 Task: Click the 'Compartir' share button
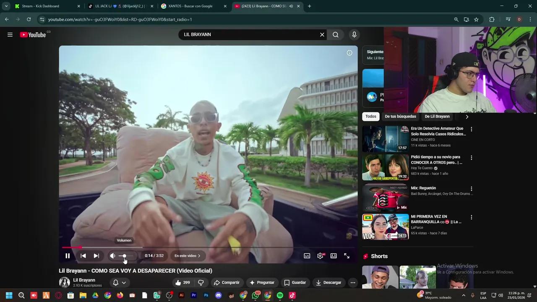(228, 282)
